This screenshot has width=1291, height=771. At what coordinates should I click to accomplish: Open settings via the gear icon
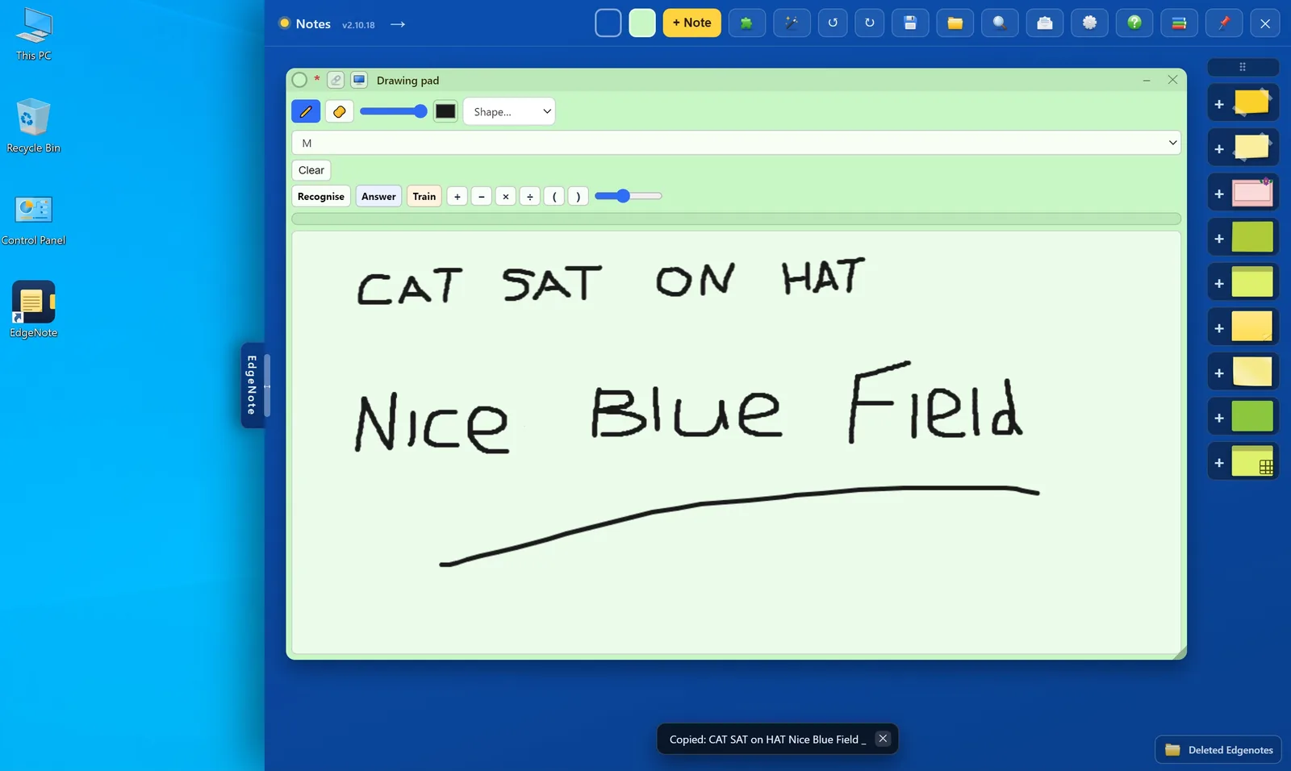tap(1089, 23)
